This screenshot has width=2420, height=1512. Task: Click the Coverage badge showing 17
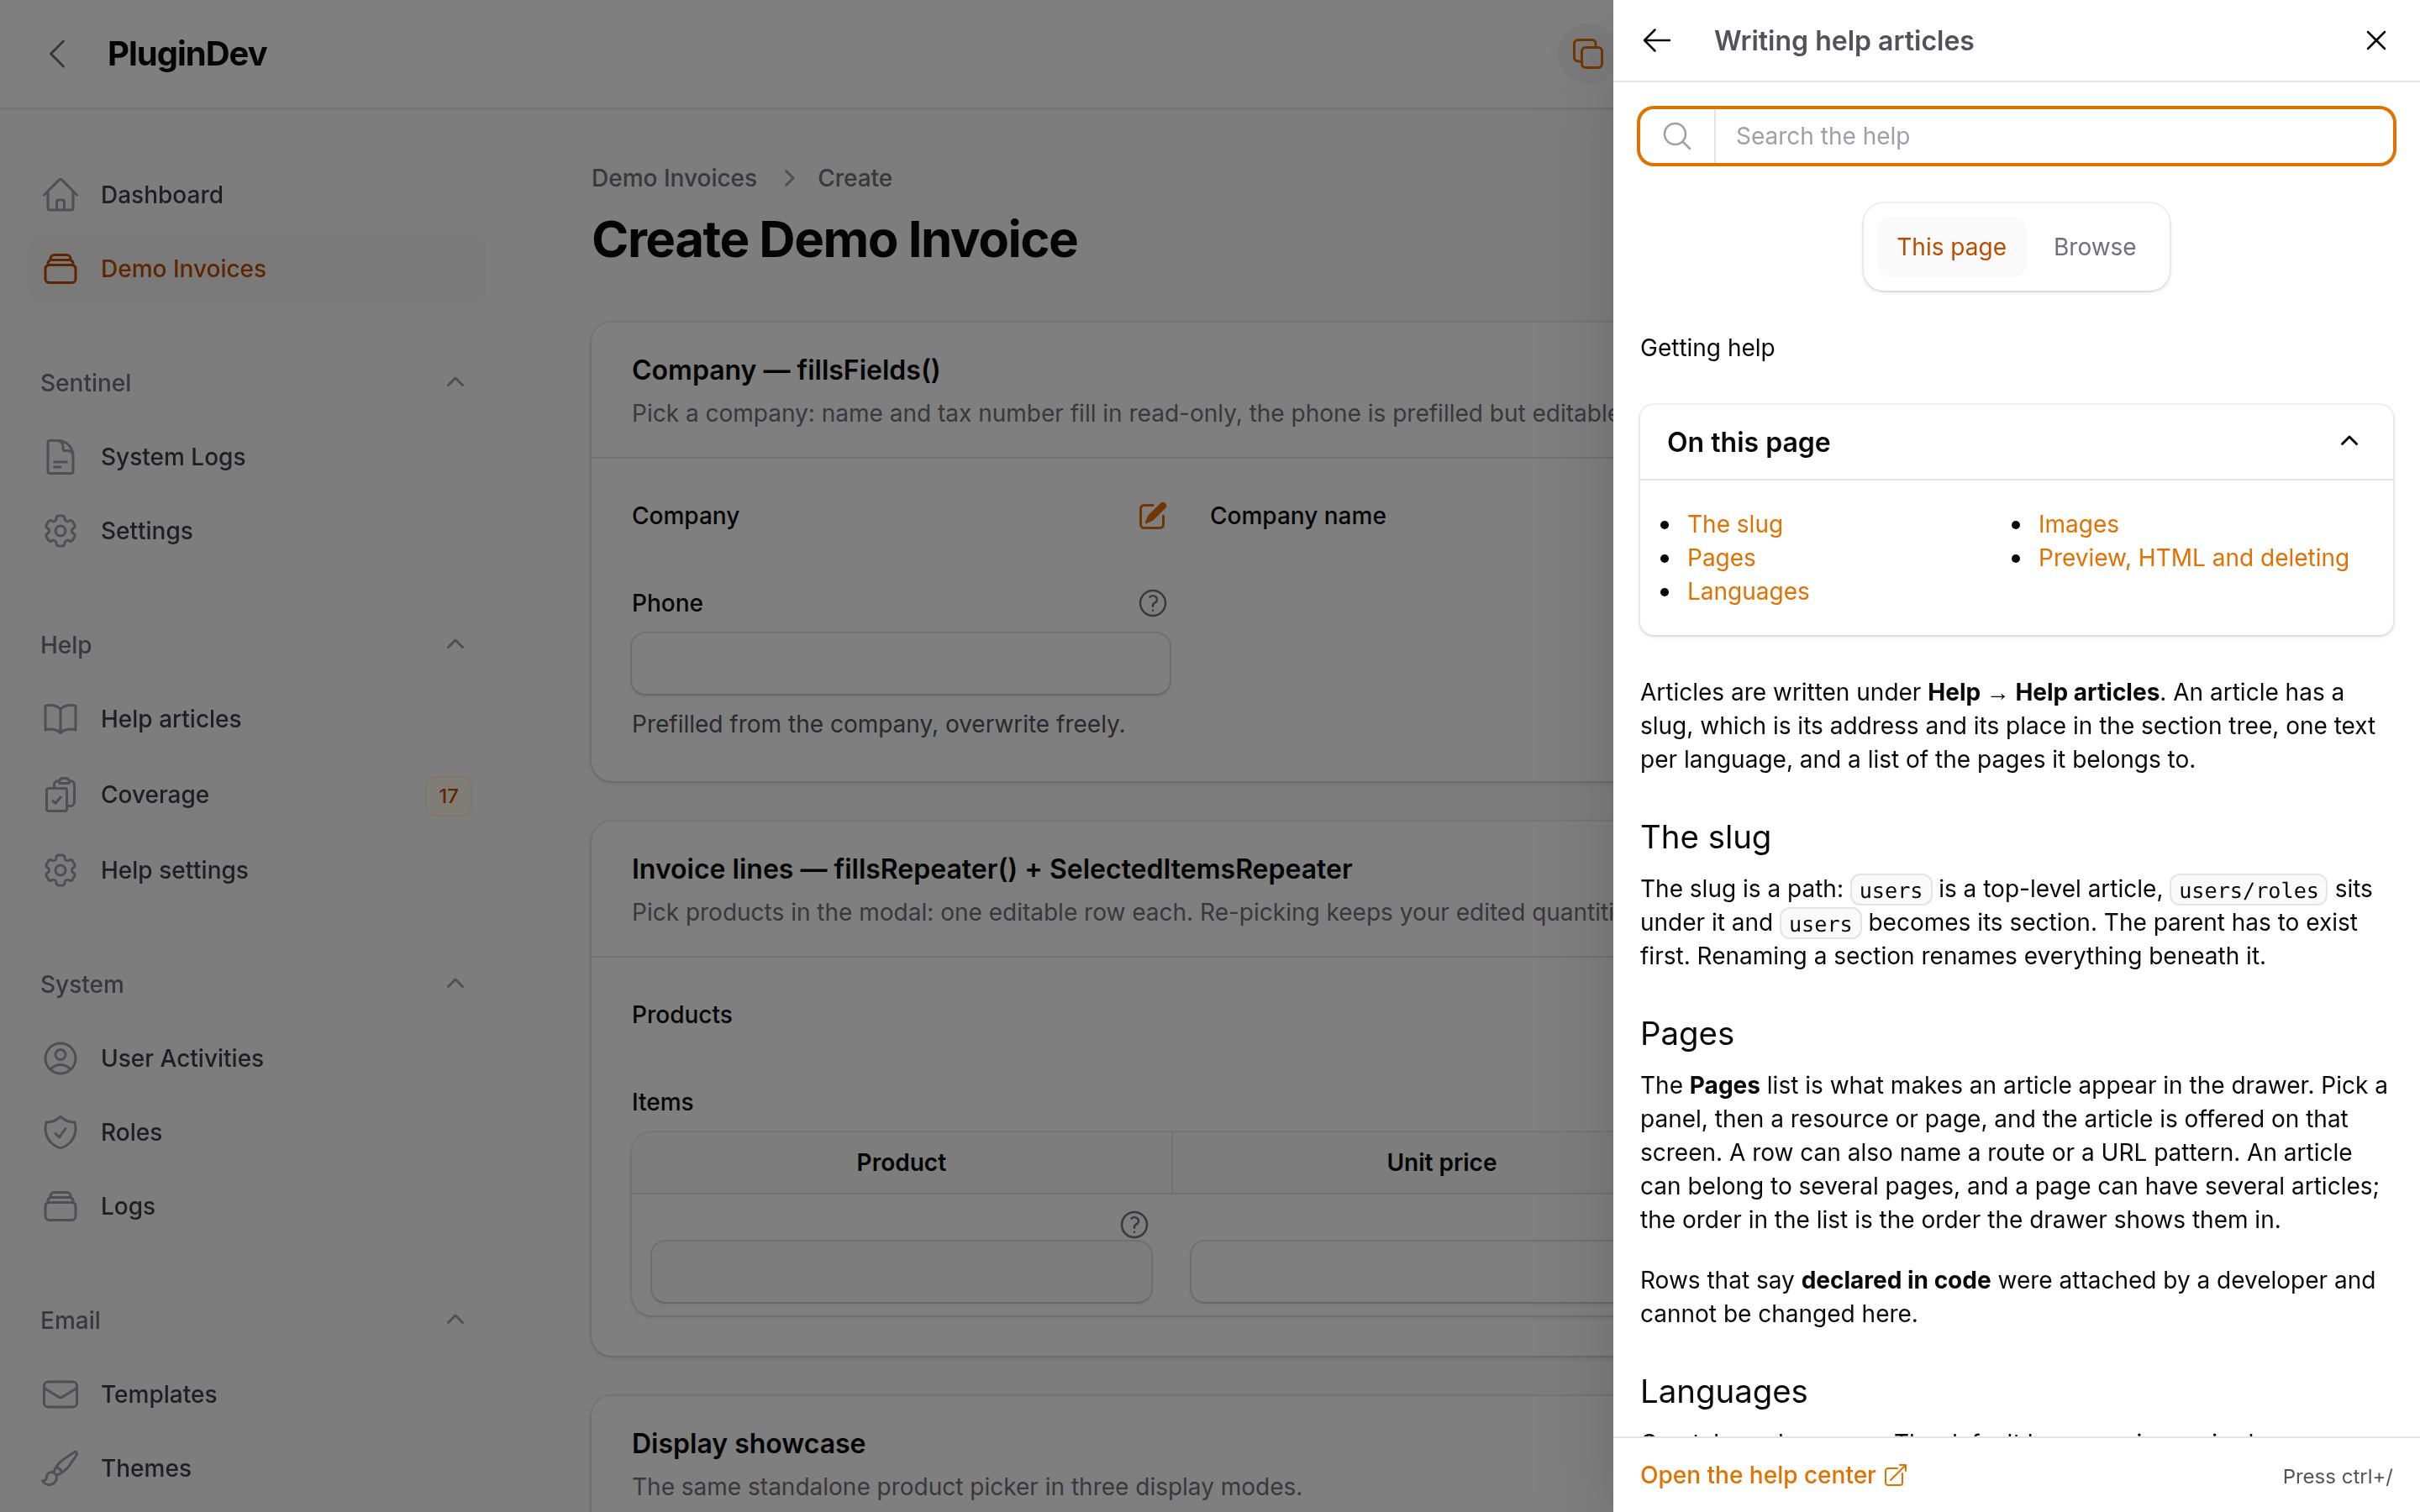coord(448,796)
